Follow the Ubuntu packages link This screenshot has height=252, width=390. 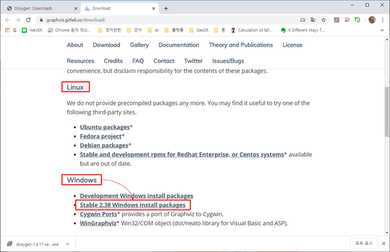coord(105,128)
